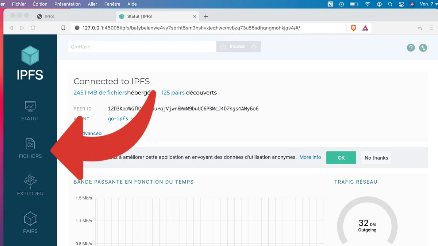This screenshot has height=246, width=438.
Task: Open the Statut section in the sidebar
Action: 30,111
